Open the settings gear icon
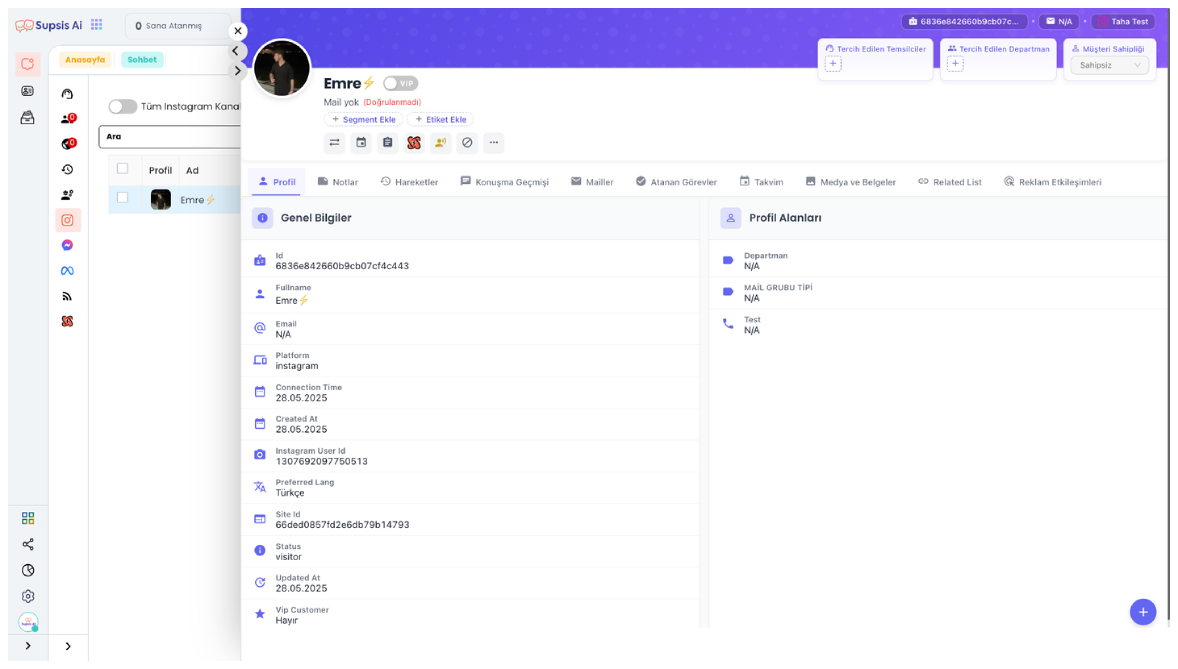This screenshot has height=669, width=1178. (28, 596)
